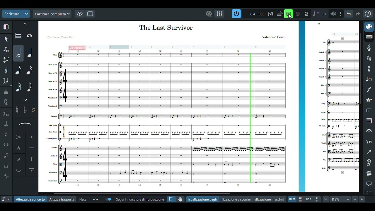Open the Partitura completa layout selector
The width and height of the screenshot is (375, 211).
click(x=52, y=14)
